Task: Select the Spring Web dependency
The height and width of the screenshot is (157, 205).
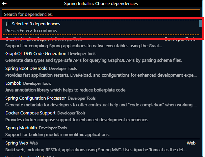Action: point(17,143)
